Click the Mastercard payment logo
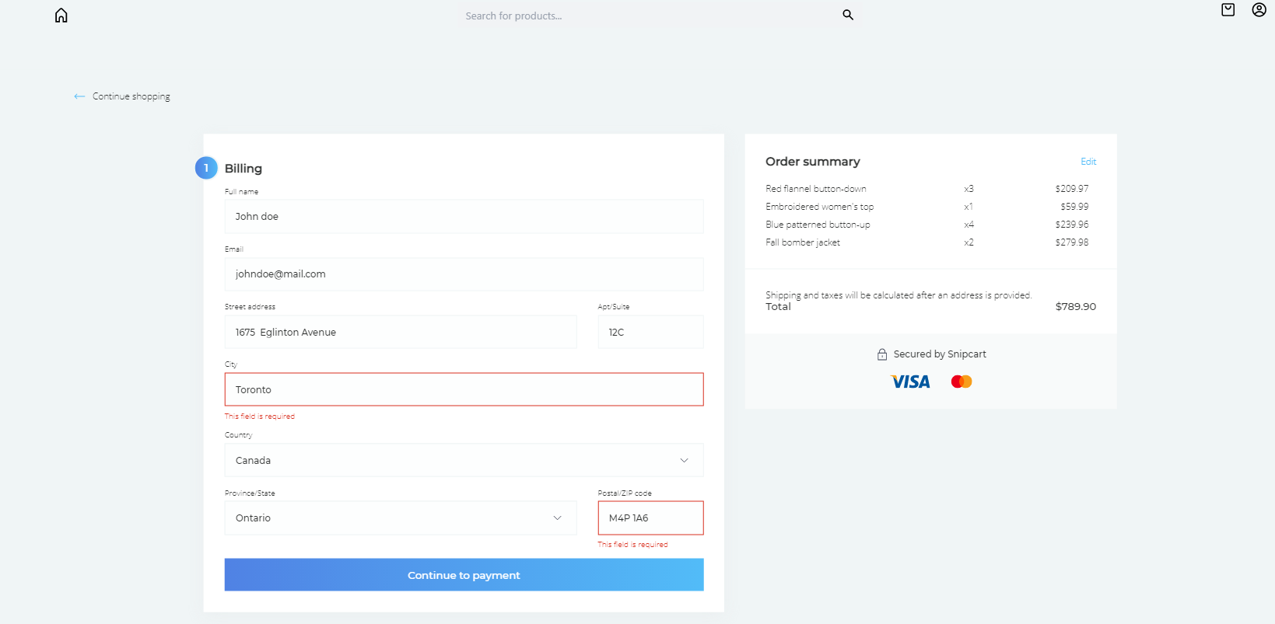 click(x=961, y=381)
